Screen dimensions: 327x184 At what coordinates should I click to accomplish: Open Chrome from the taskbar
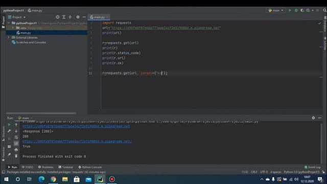tap(53, 179)
